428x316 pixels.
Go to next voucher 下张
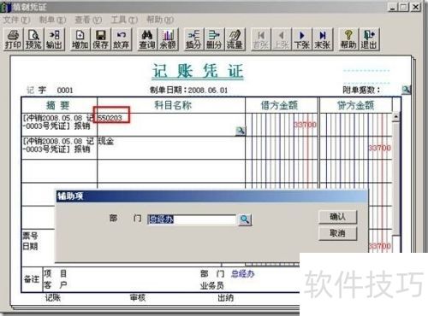coord(302,39)
